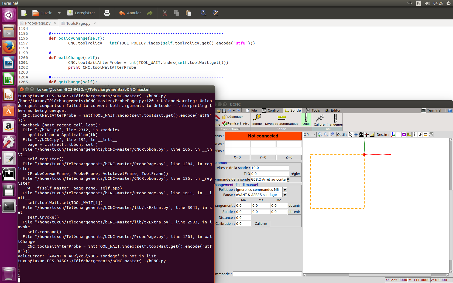Click the Débloquer unlock icon
This screenshot has height=283, width=453.
(x=224, y=117)
